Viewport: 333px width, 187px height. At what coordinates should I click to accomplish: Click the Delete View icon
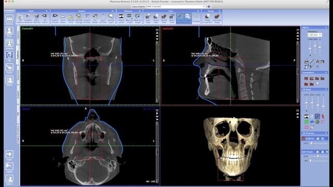tap(164, 18)
